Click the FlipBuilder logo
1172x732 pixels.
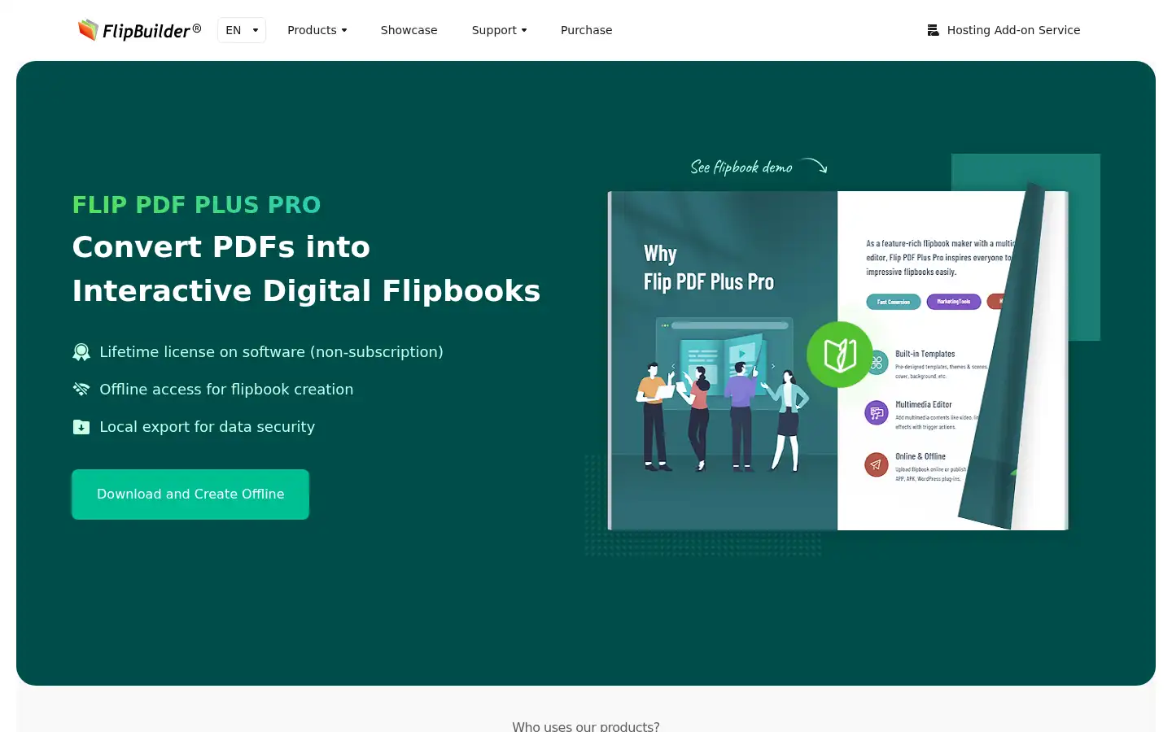coord(139,30)
